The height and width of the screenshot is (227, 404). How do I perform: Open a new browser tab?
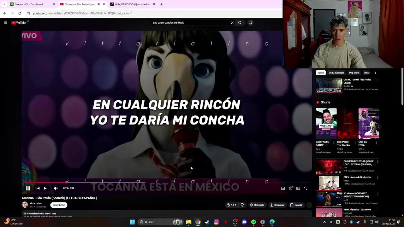(162, 4)
